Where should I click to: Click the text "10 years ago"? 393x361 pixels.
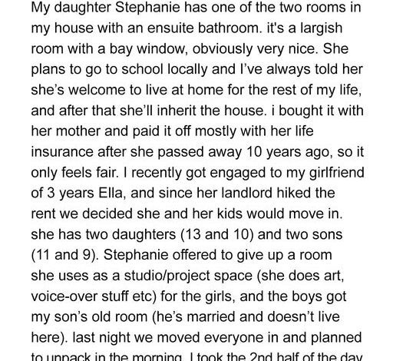tap(290, 153)
